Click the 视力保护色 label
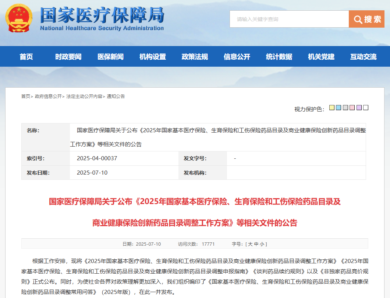Viewport: 390px width, 298px height. [309, 109]
